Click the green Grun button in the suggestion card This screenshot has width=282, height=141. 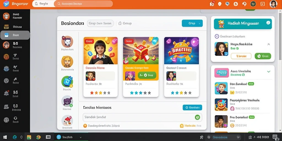point(263,56)
